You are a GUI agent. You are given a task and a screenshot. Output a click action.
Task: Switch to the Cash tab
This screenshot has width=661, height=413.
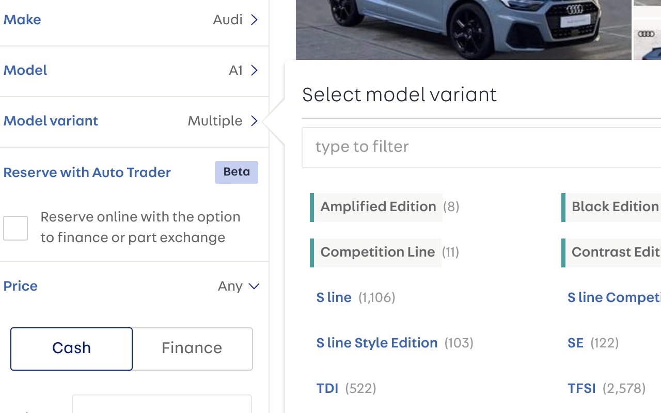(x=71, y=348)
